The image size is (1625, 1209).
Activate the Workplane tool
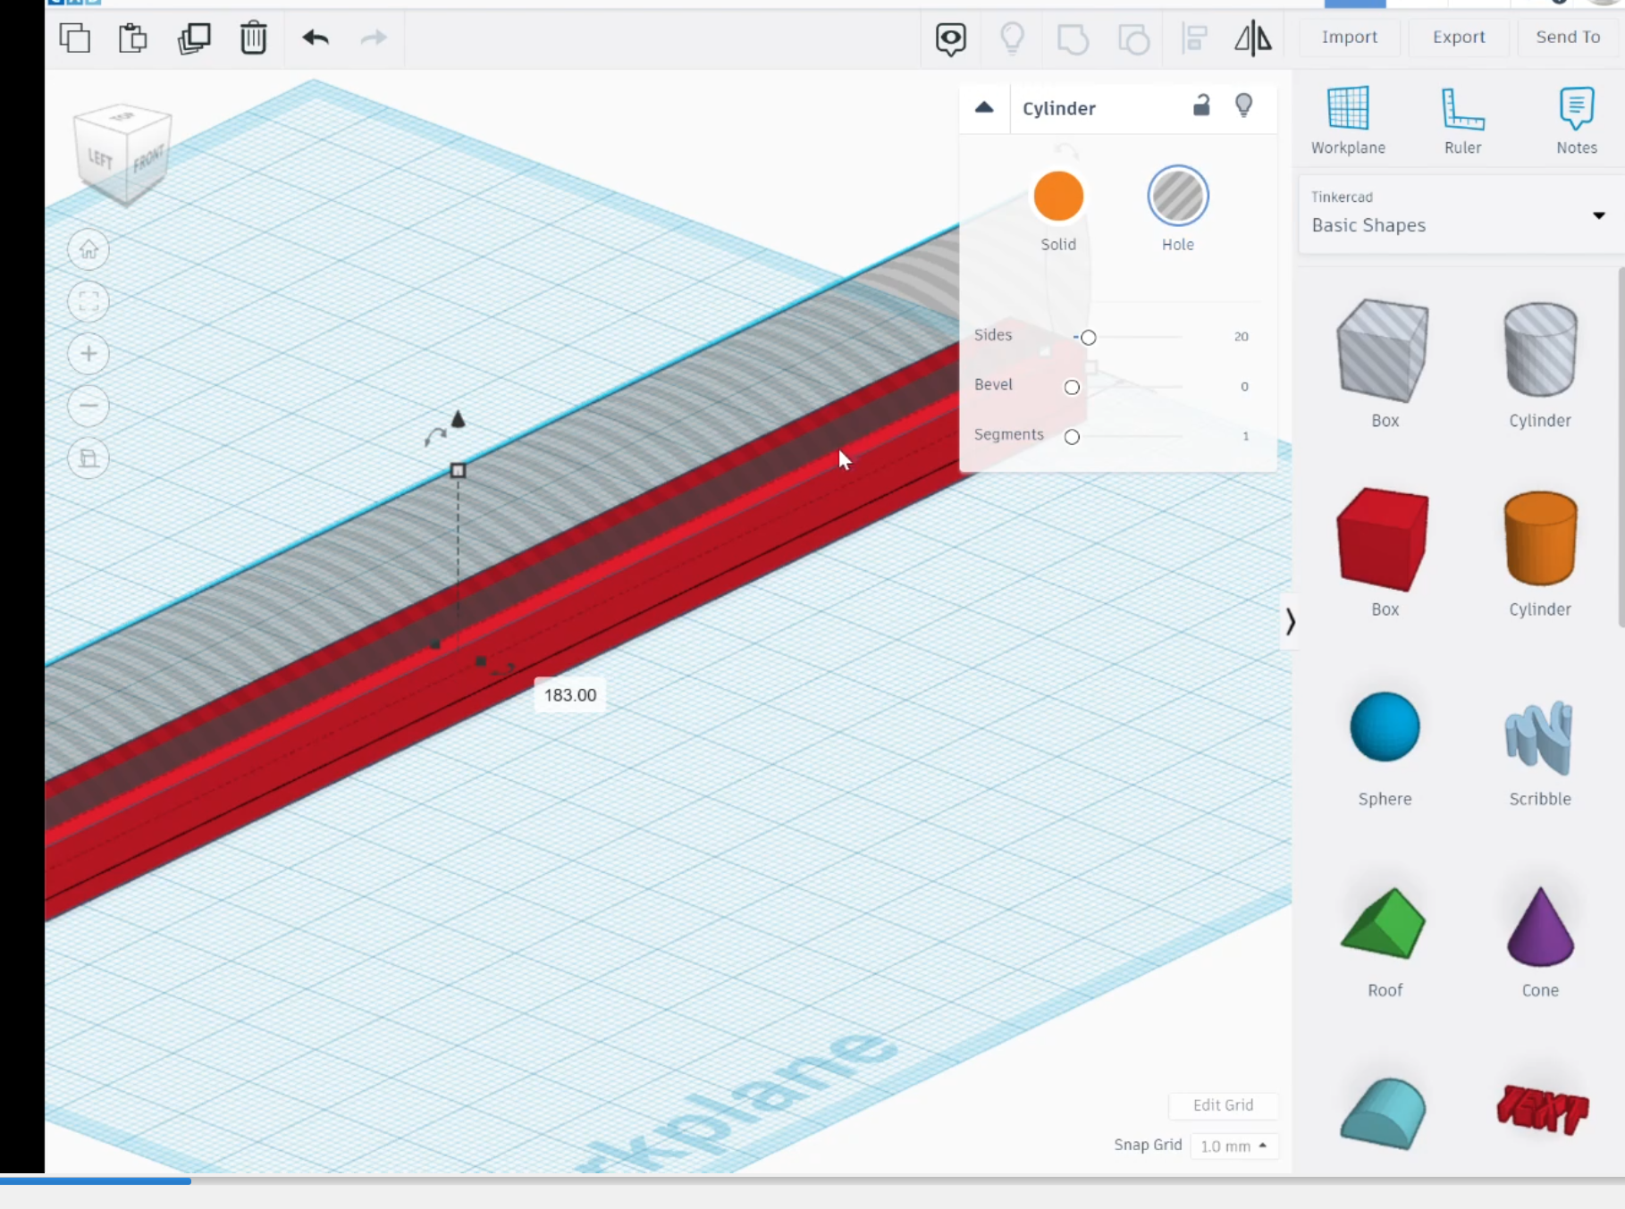coord(1348,121)
